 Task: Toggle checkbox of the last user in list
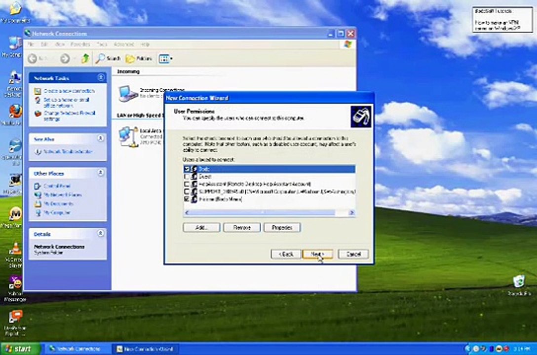pyautogui.click(x=187, y=199)
